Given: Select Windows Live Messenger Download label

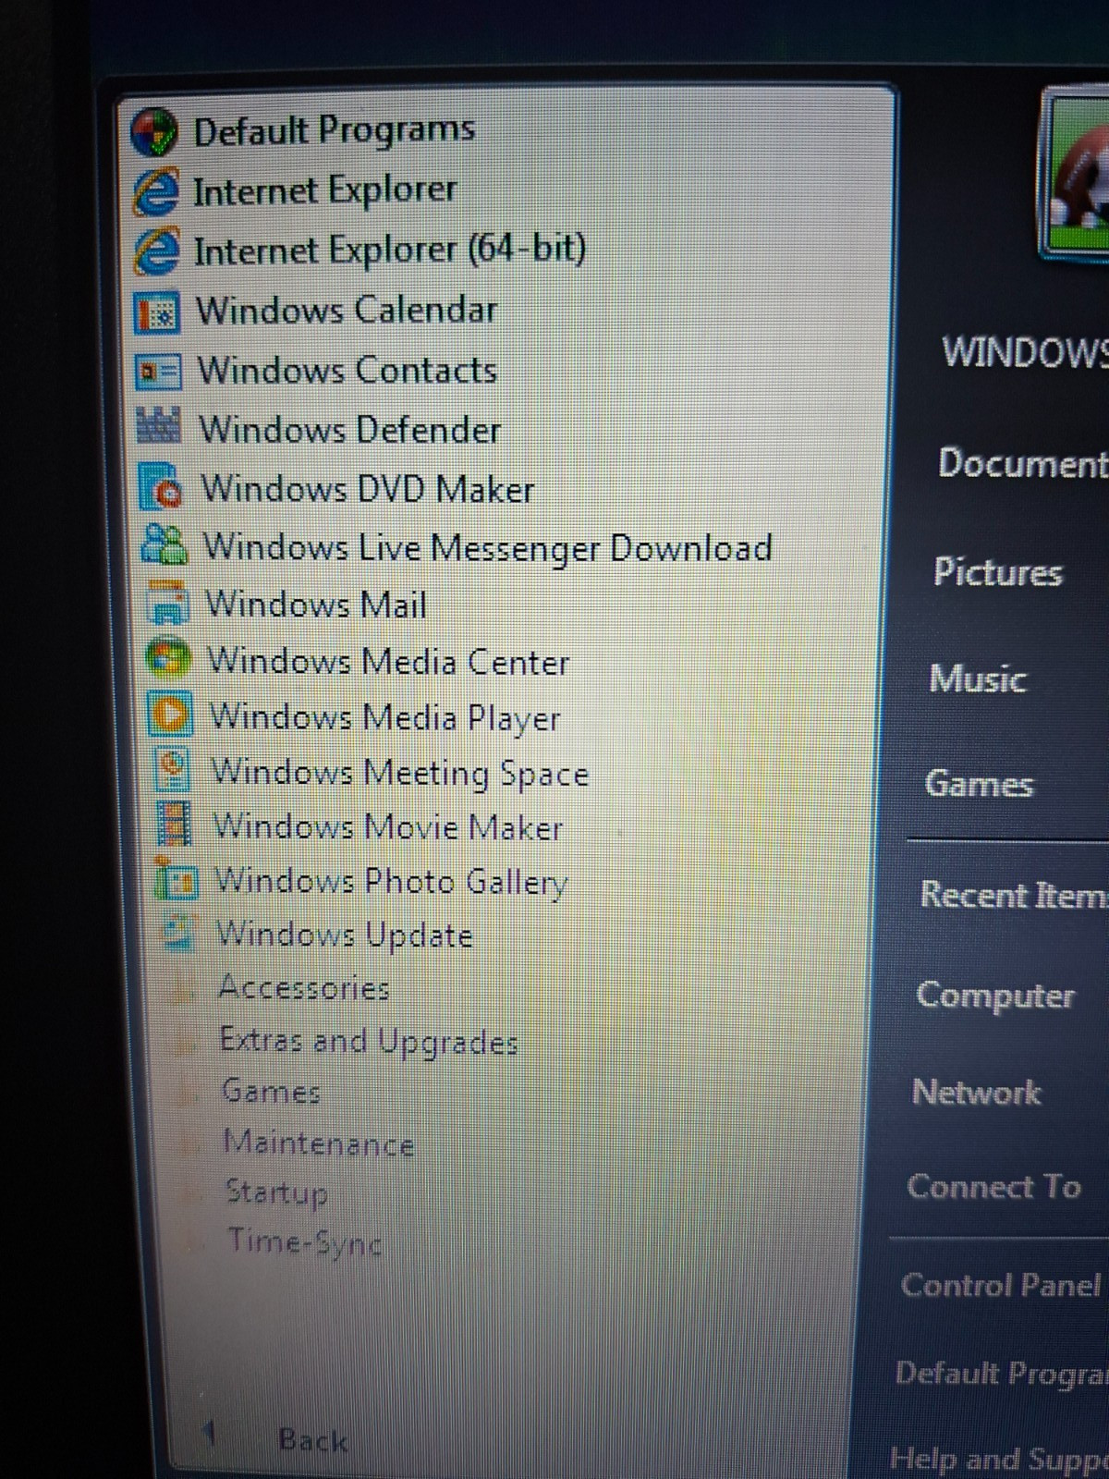Looking at the screenshot, I should (488, 548).
